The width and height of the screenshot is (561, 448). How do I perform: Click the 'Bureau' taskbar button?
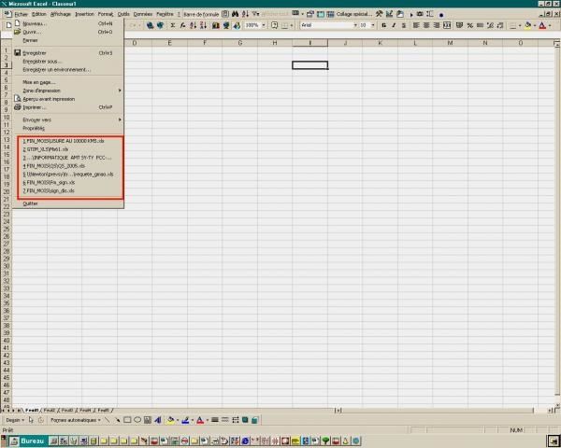(28, 441)
